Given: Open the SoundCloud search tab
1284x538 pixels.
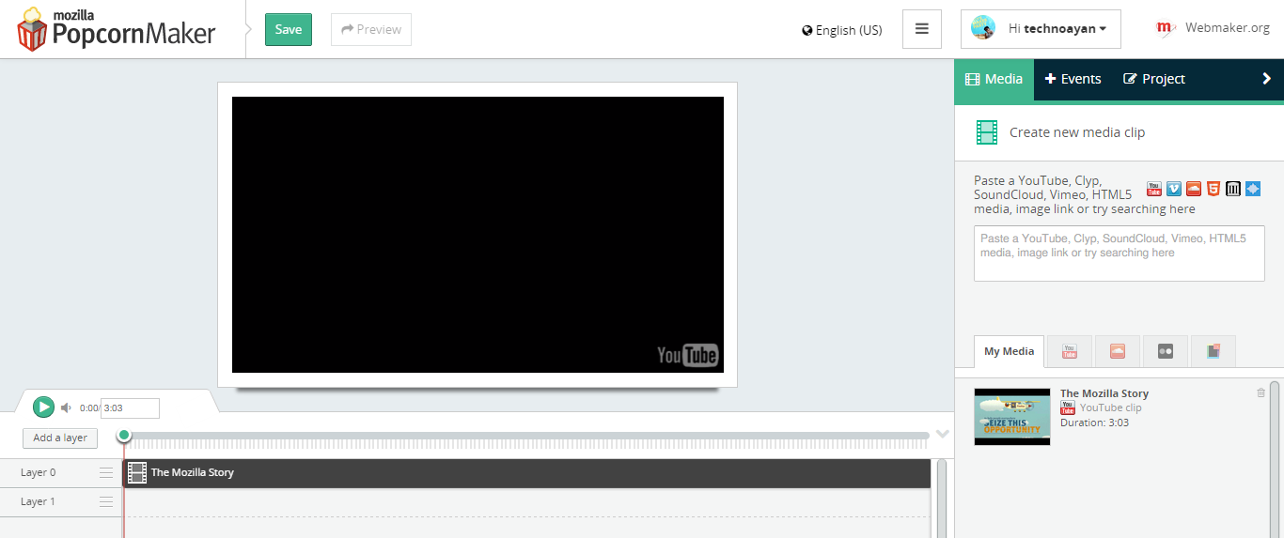Looking at the screenshot, I should [1117, 351].
